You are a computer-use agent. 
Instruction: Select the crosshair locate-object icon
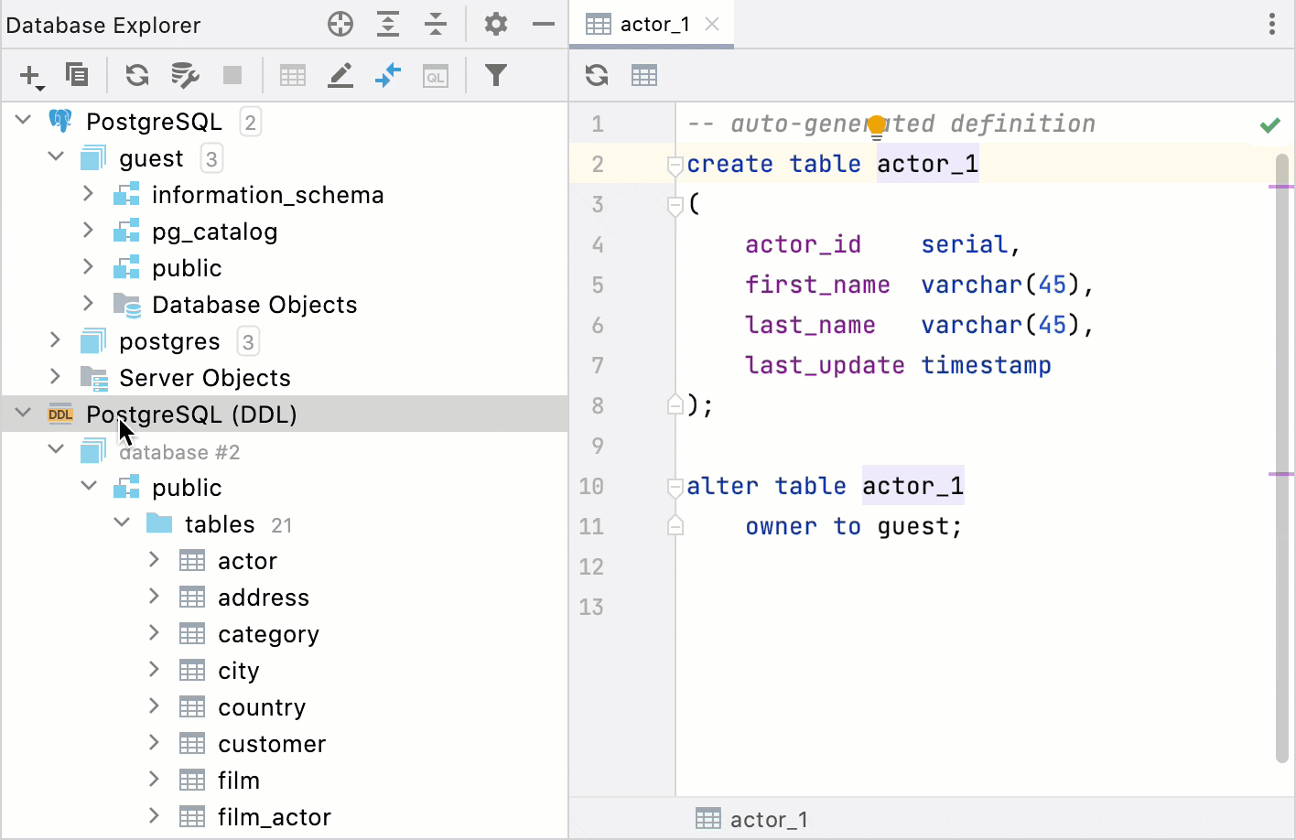[340, 25]
